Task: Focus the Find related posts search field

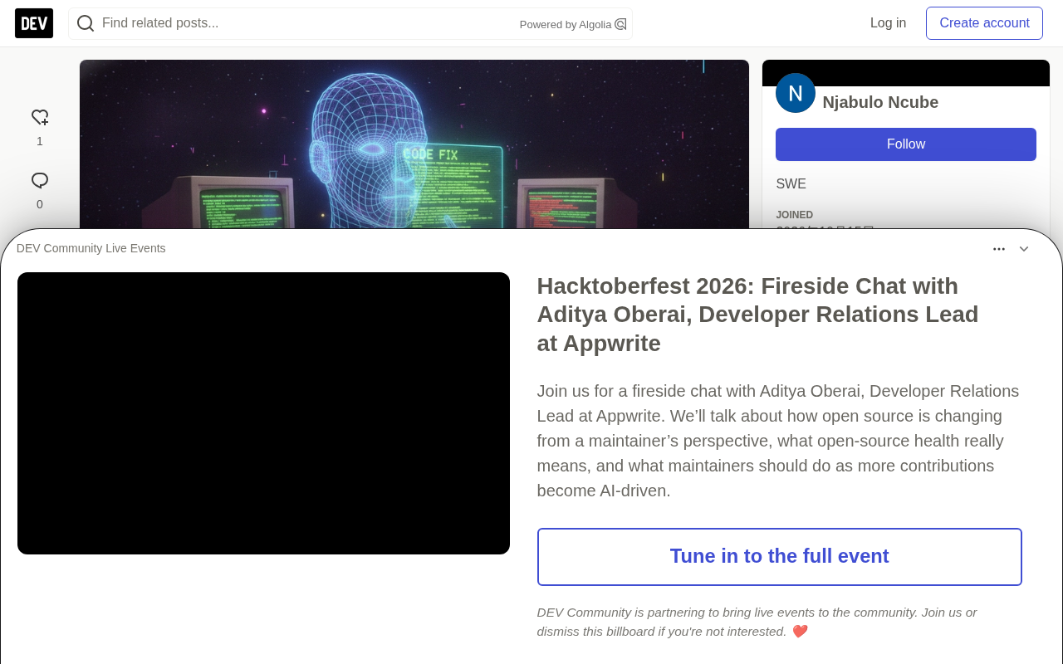Action: pos(307,23)
